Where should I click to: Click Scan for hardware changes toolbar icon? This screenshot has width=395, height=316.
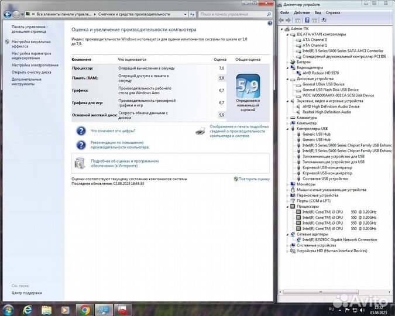324,20
